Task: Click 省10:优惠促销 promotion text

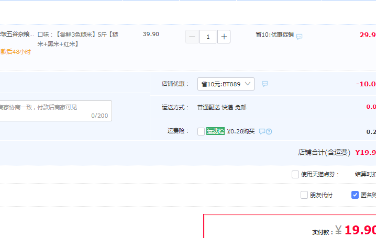Action: coord(274,35)
